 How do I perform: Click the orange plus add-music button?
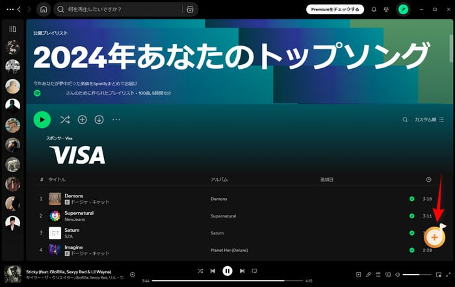(x=434, y=238)
